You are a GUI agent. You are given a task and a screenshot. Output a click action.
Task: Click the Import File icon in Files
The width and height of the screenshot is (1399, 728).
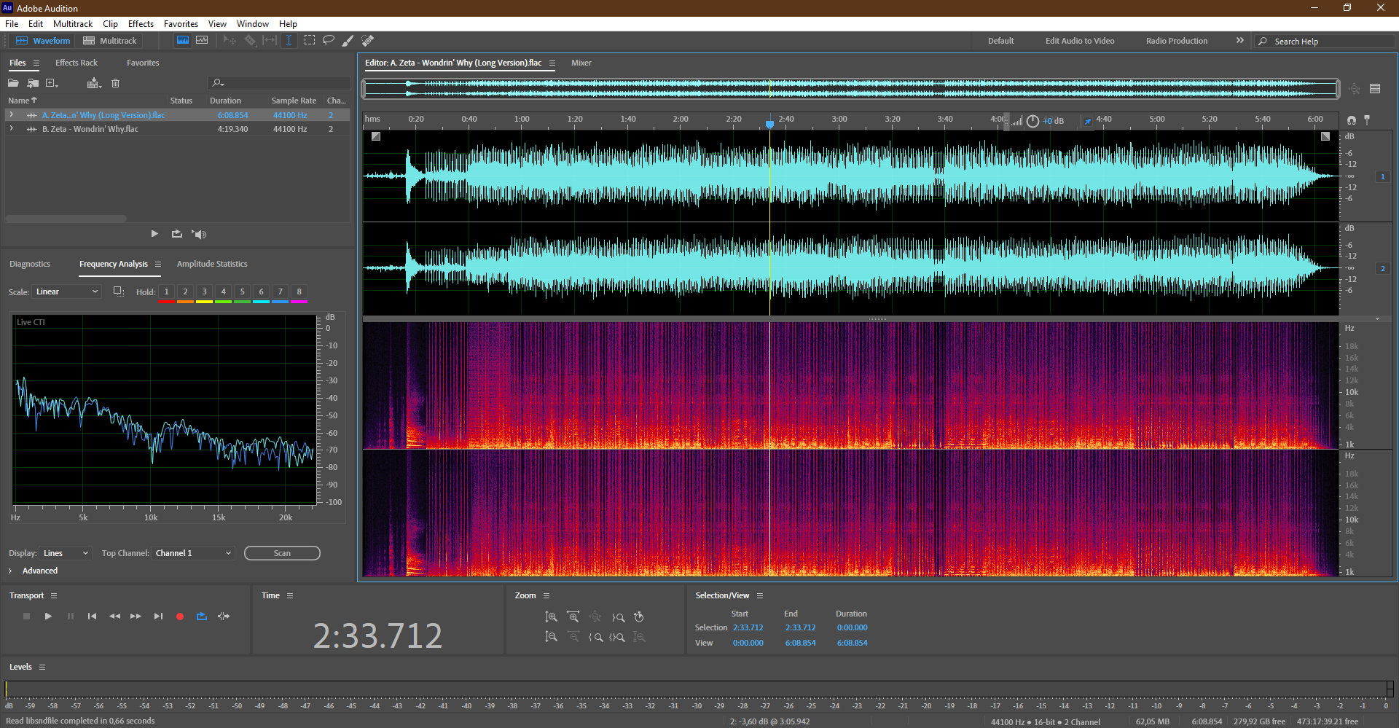(33, 83)
